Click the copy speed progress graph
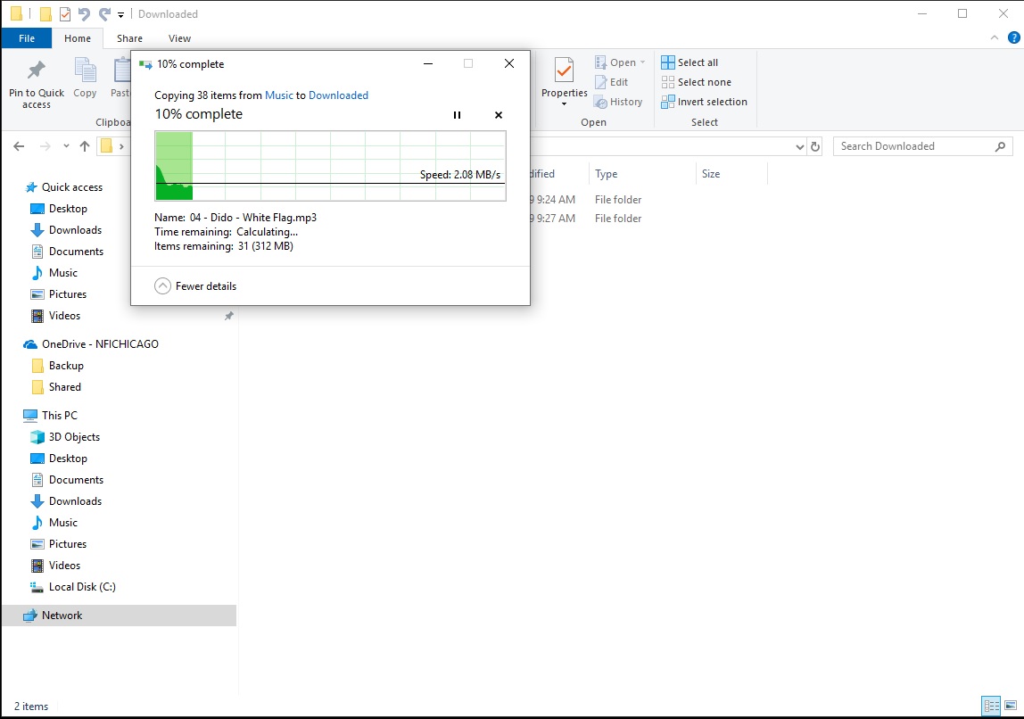This screenshot has height=719, width=1024. coord(330,166)
